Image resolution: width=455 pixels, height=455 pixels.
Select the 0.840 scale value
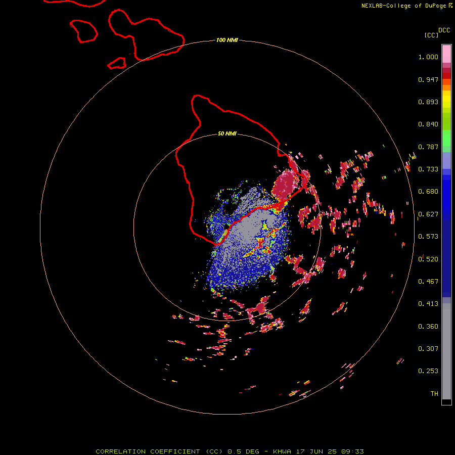click(428, 124)
